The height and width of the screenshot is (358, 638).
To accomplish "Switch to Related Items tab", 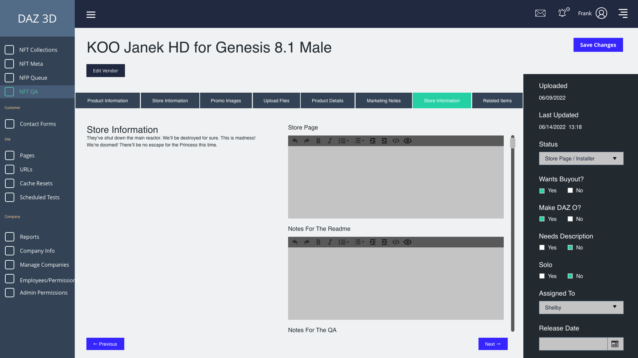I will point(497,101).
